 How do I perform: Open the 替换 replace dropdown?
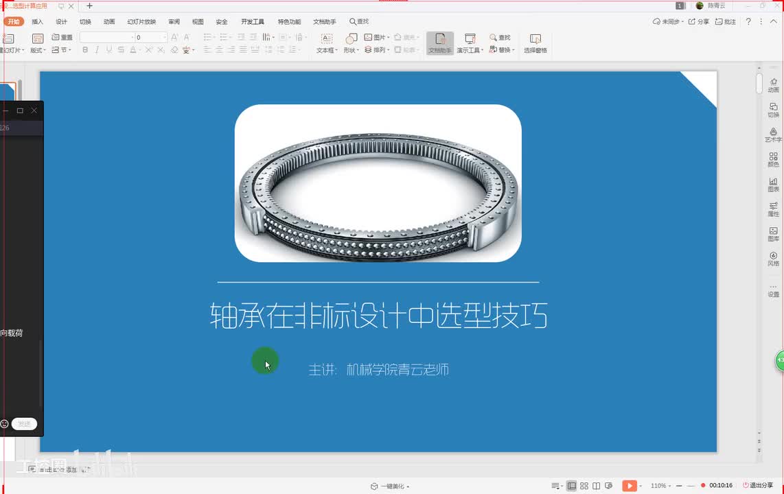[x=501, y=50]
